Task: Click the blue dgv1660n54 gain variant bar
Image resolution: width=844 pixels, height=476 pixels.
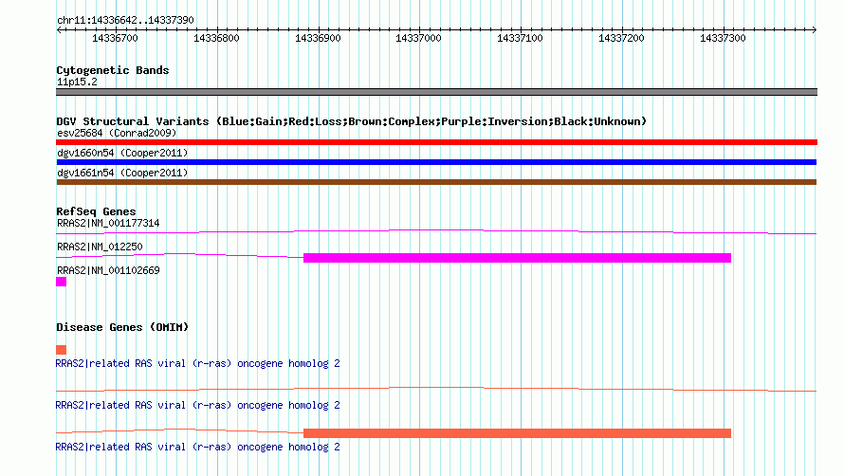Action: 436,162
